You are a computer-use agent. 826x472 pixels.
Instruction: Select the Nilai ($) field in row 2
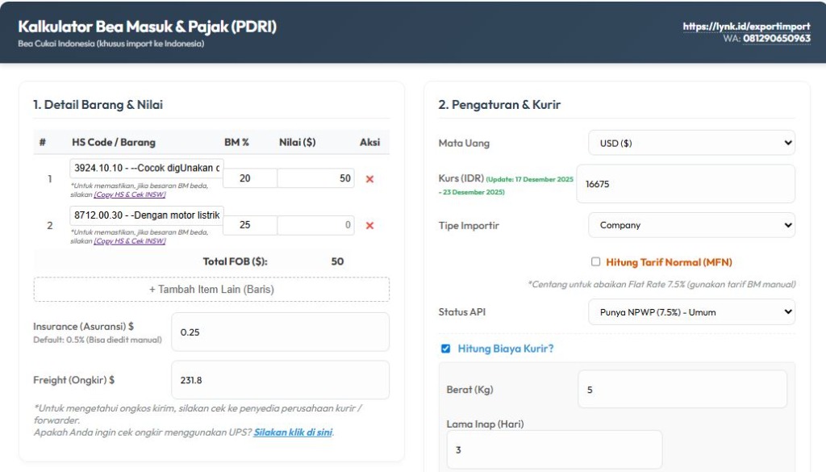coord(316,225)
